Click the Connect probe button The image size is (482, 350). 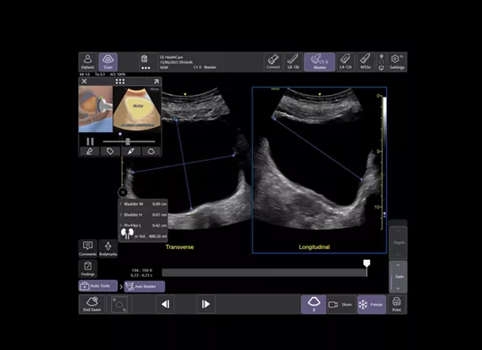pyautogui.click(x=273, y=61)
